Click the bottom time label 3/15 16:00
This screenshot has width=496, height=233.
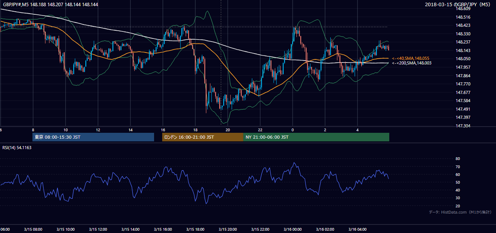click(x=163, y=230)
